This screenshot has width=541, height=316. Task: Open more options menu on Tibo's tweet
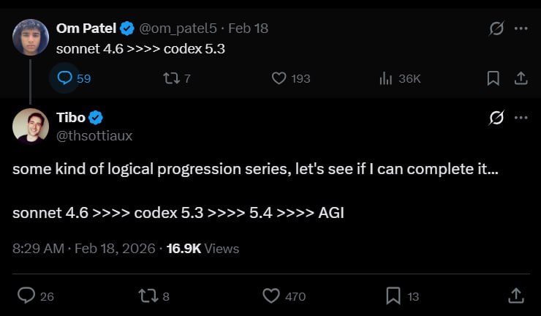coord(521,118)
